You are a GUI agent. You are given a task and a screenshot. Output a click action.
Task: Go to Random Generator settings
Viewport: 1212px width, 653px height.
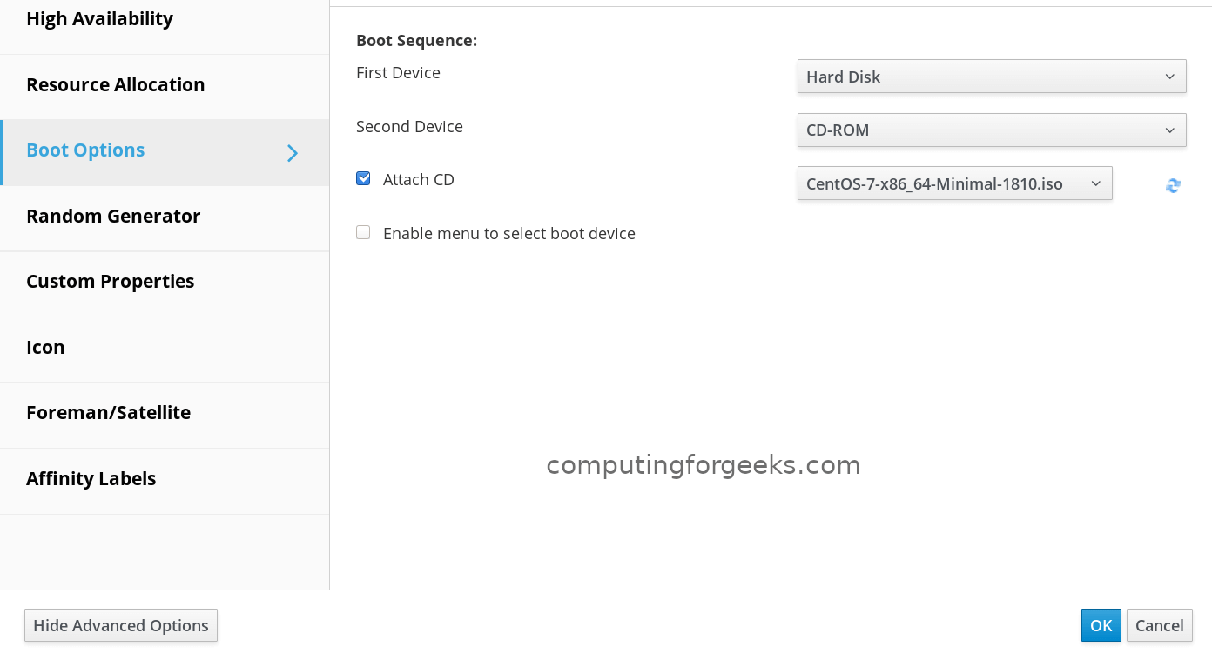click(113, 217)
